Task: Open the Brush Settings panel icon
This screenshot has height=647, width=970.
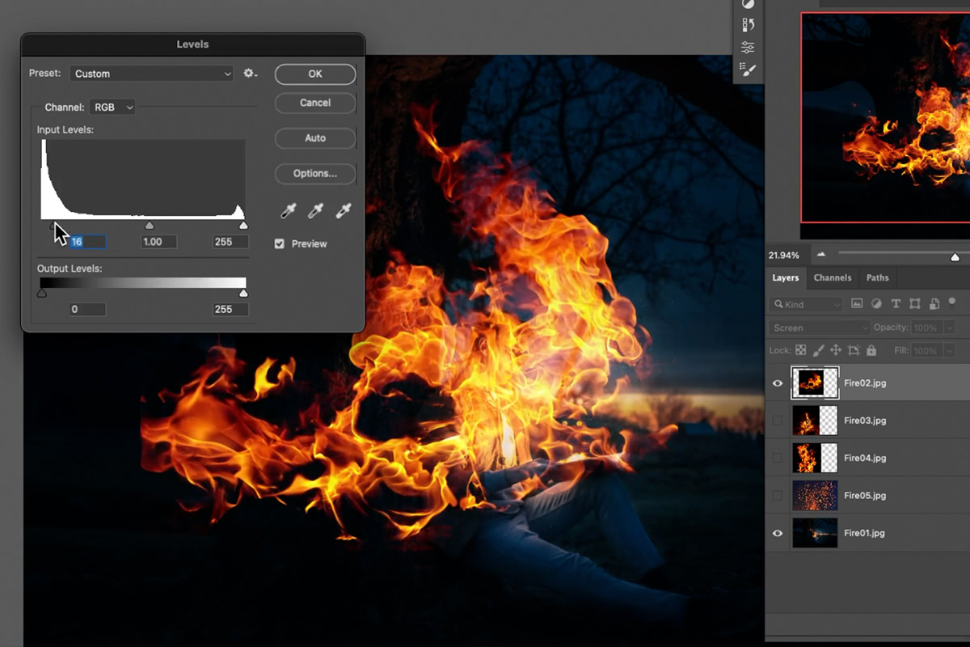Action: (x=748, y=70)
